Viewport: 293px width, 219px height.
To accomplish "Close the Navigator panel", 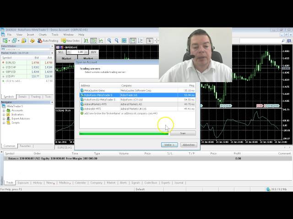I will (x=52, y=102).
